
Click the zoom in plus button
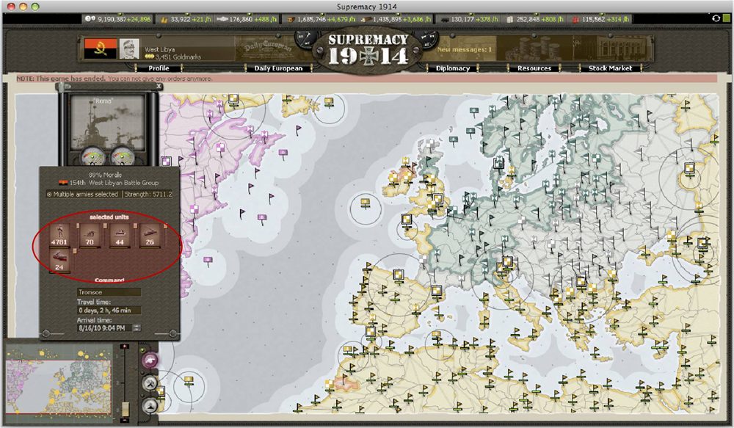(x=125, y=347)
